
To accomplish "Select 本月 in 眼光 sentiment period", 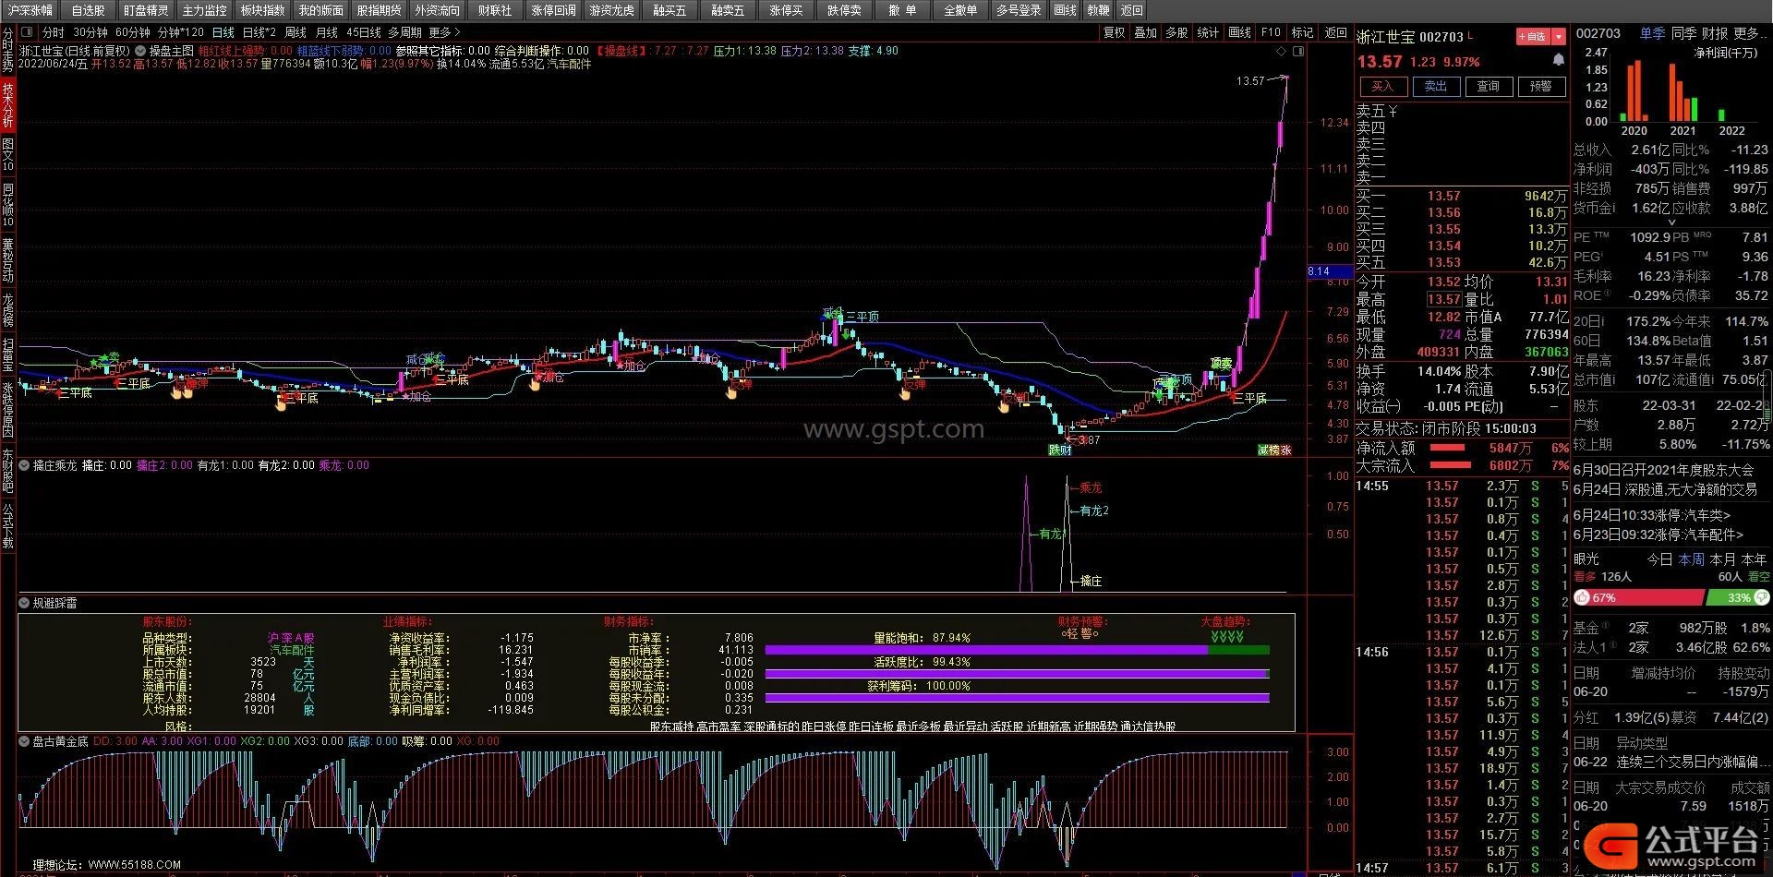I will (1722, 559).
